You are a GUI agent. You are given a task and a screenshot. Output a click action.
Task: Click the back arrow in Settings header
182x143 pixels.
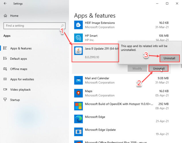(x=5, y=4)
